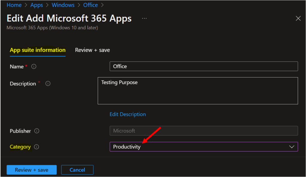Viewport: 306px width, 177px height.
Task: Click the Category info icon
Action: (x=36, y=147)
